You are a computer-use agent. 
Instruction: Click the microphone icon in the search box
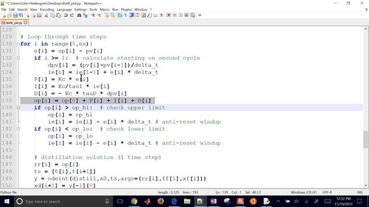[x=107, y=201]
